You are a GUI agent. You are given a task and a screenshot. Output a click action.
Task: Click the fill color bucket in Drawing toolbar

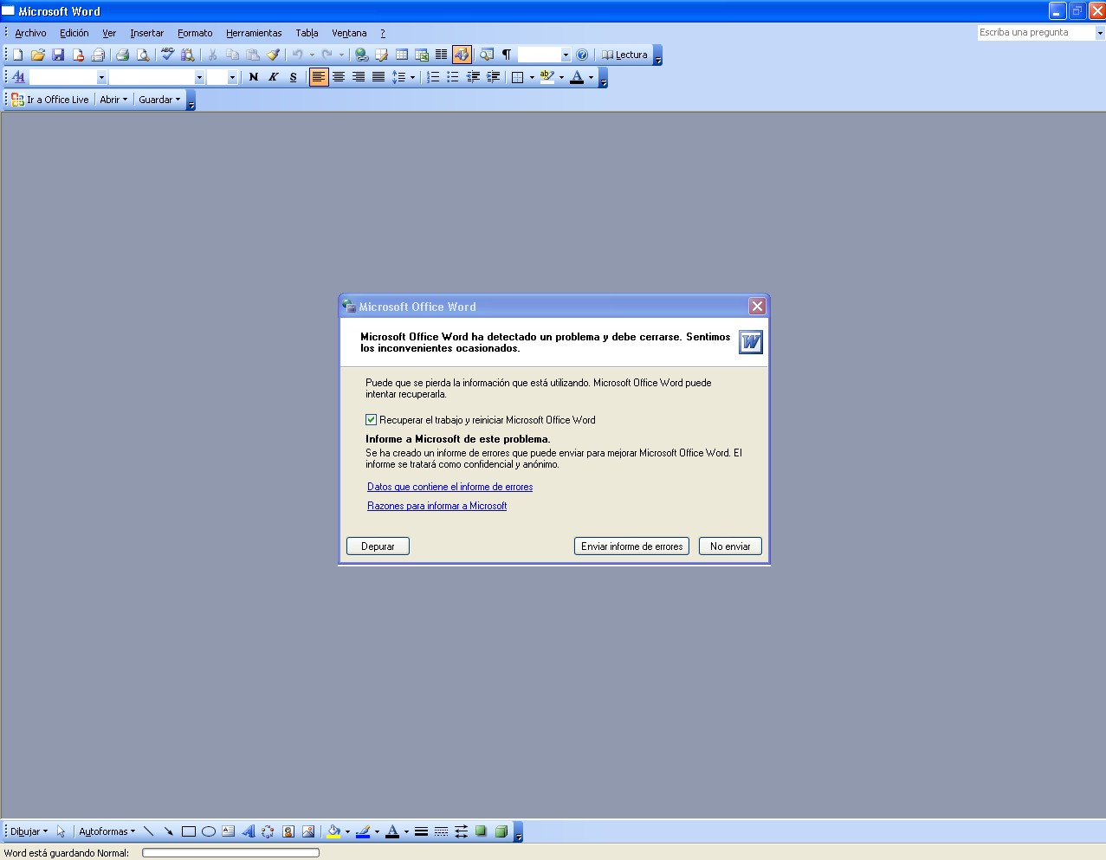[333, 831]
